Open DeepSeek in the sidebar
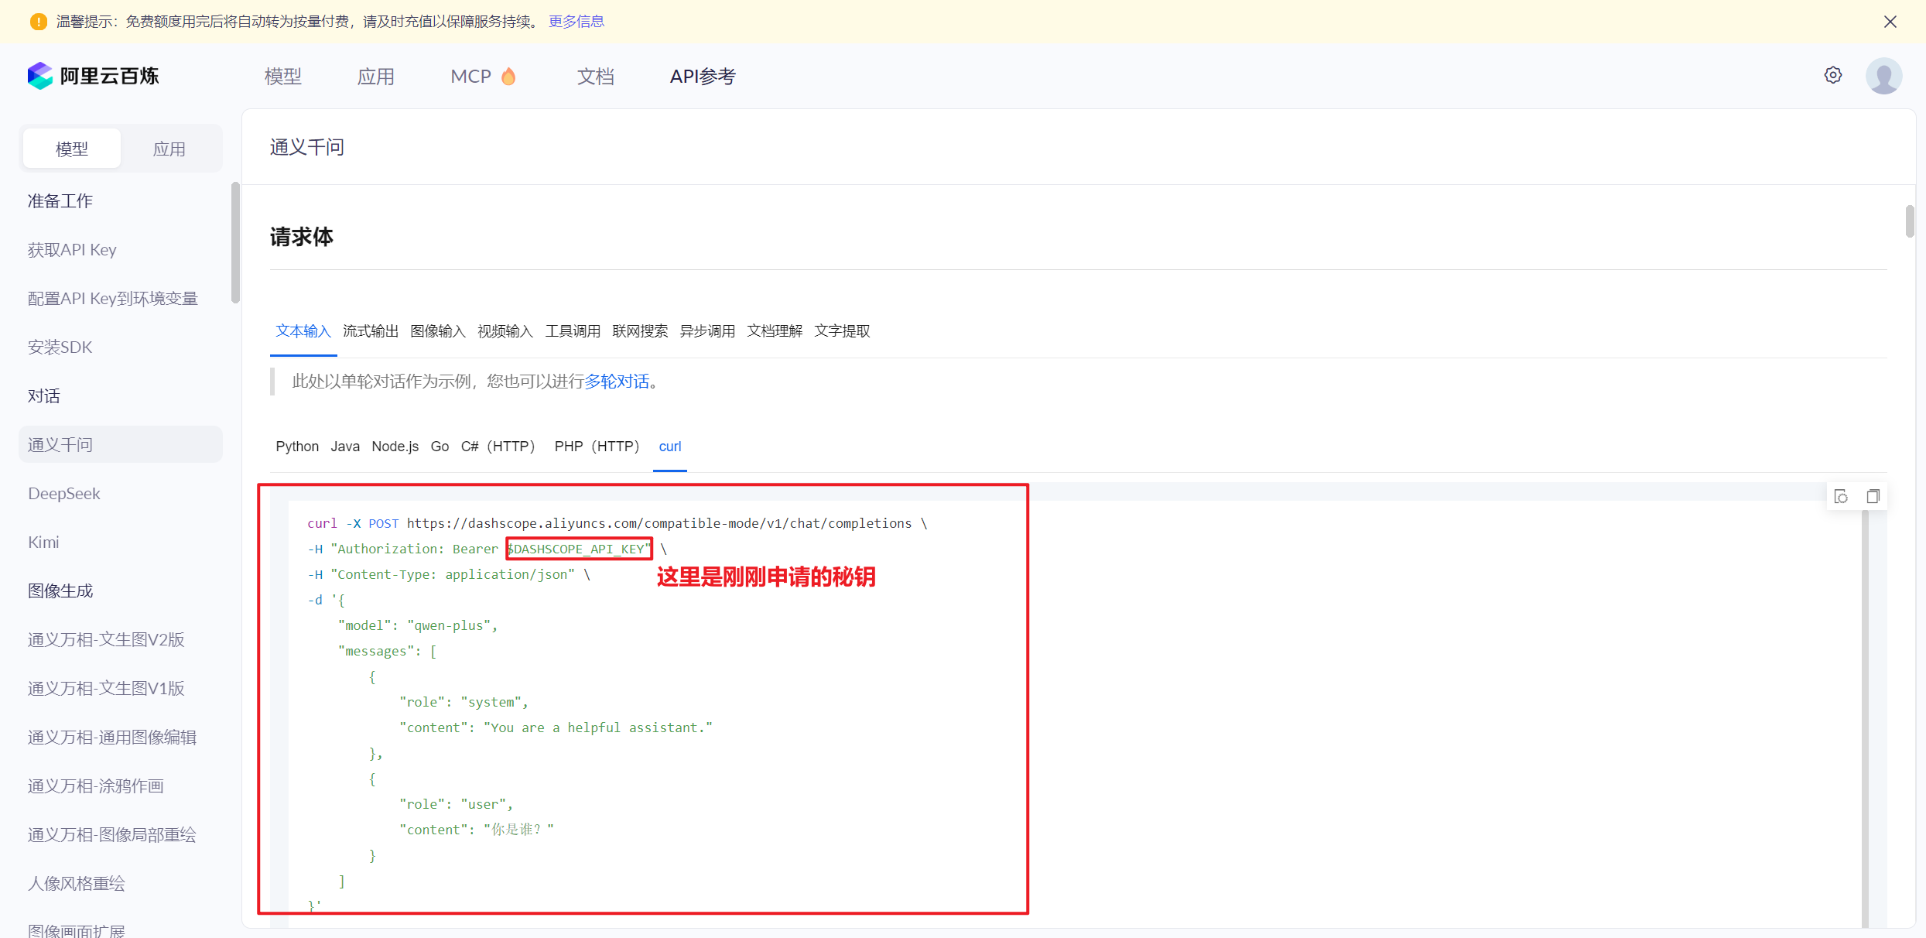 click(x=64, y=494)
